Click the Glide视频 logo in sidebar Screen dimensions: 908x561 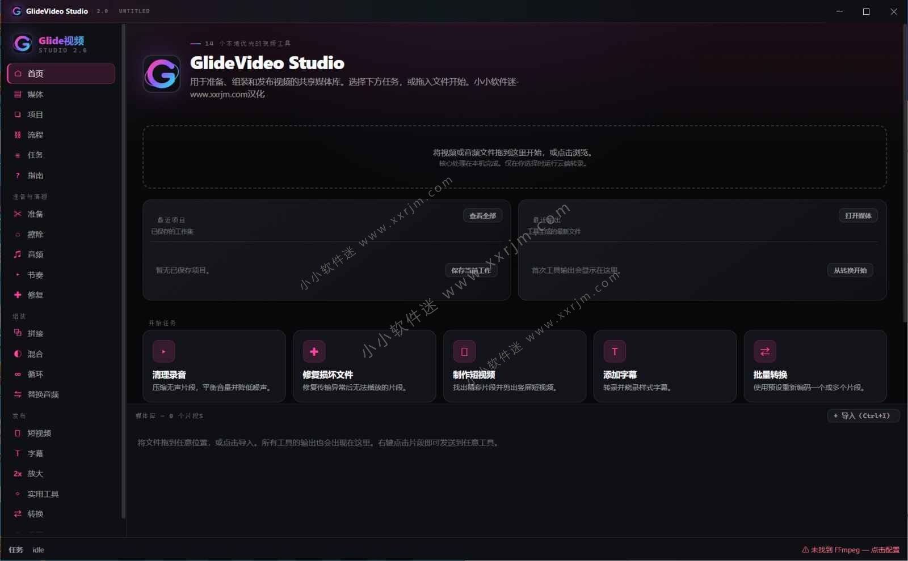click(22, 44)
